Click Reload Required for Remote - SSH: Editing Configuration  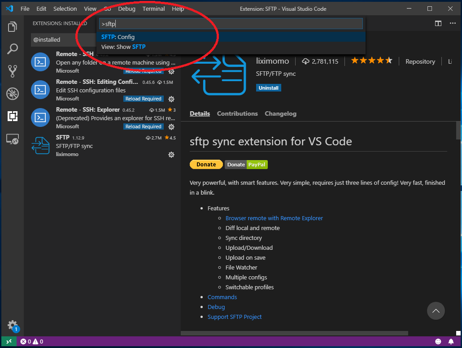tap(143, 99)
